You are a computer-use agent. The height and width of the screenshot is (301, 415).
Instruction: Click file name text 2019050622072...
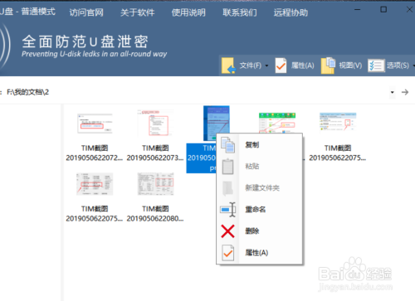pos(95,158)
